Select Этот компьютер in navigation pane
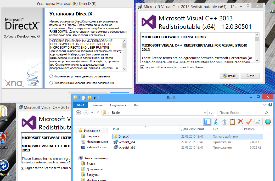 93,158
